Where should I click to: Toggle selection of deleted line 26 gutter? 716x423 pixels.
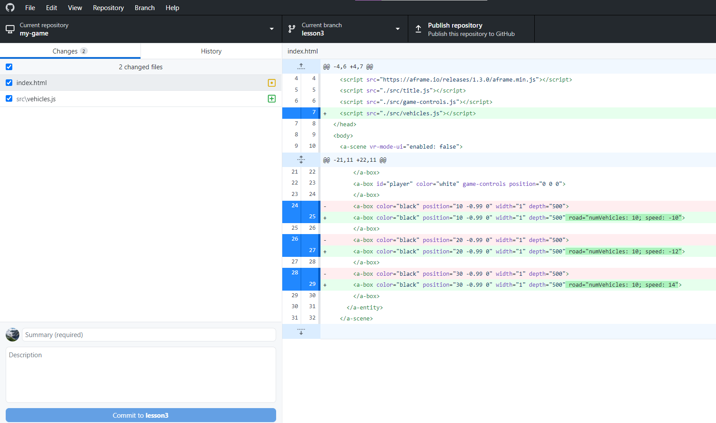[301, 240]
